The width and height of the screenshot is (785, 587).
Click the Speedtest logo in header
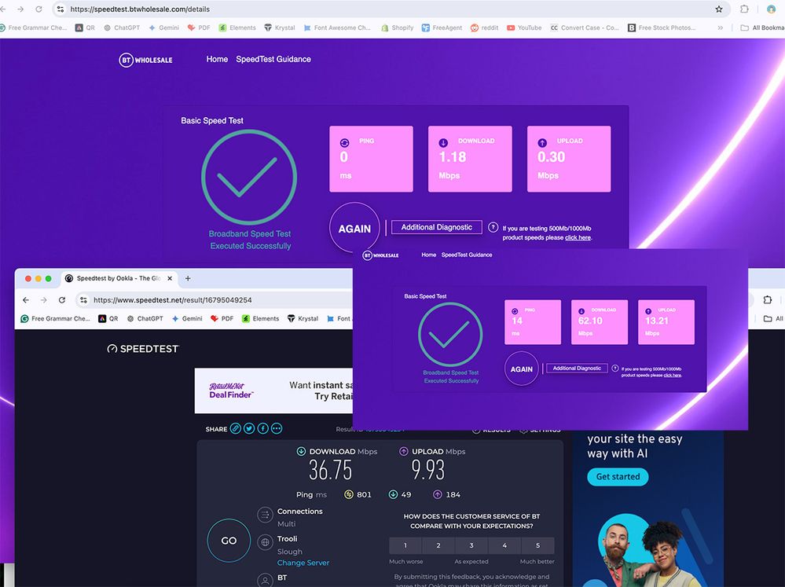[x=143, y=348]
